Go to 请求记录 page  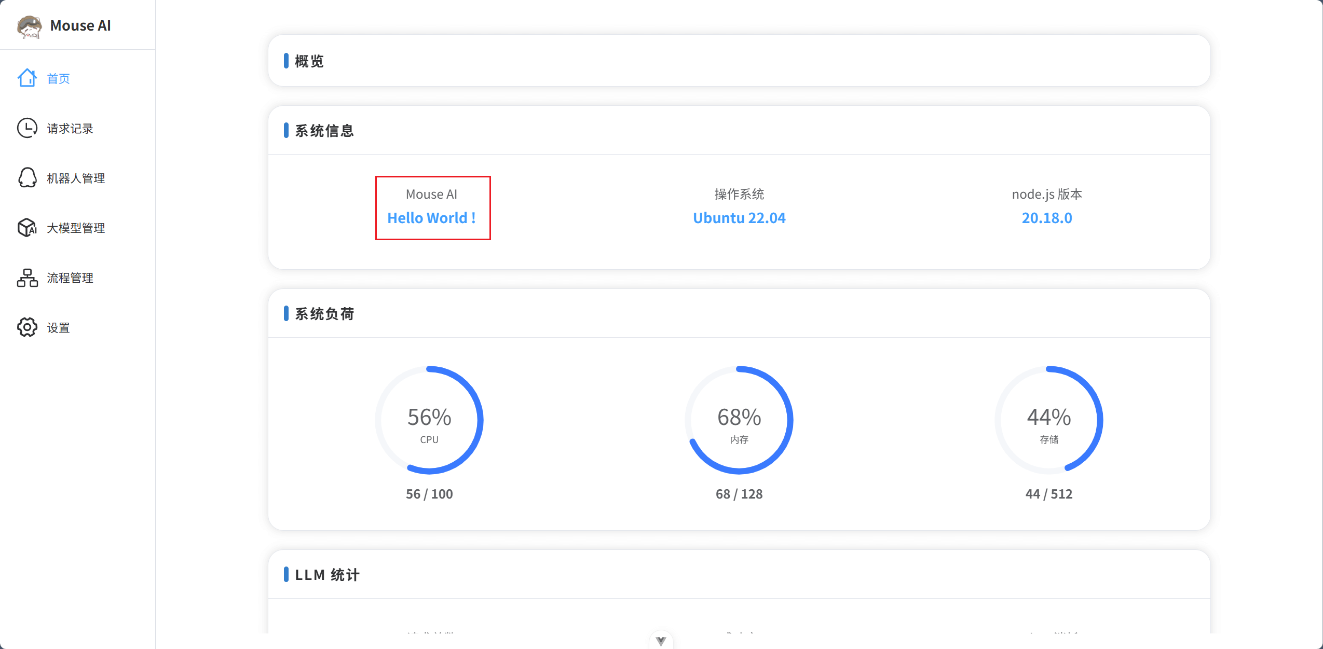coord(70,128)
